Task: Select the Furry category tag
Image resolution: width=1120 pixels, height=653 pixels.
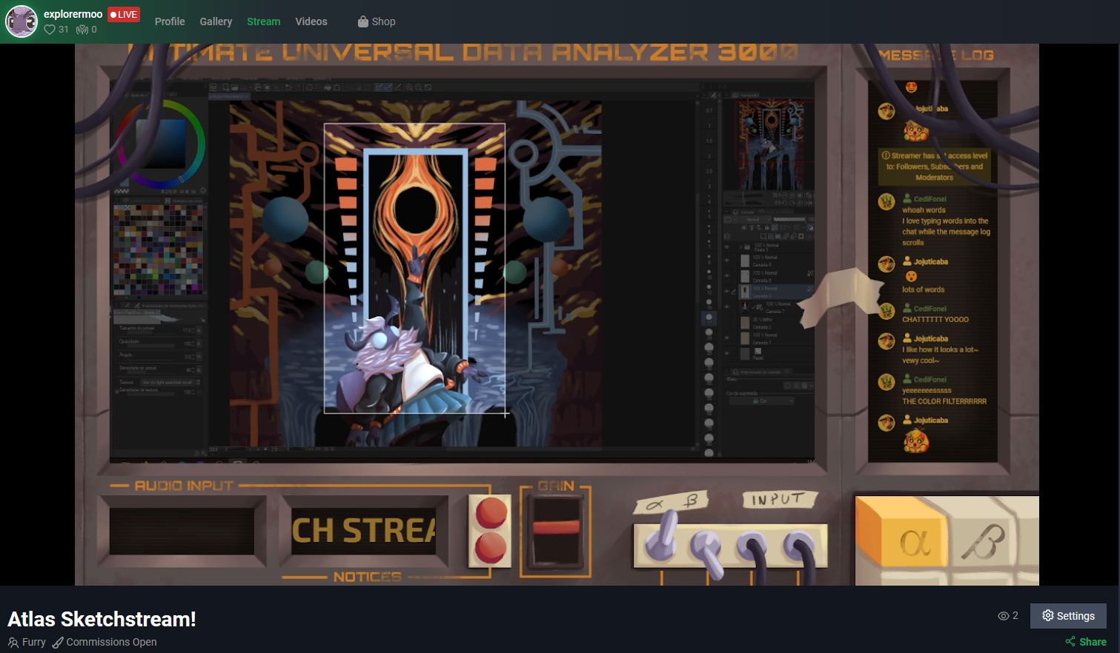Action: click(27, 642)
